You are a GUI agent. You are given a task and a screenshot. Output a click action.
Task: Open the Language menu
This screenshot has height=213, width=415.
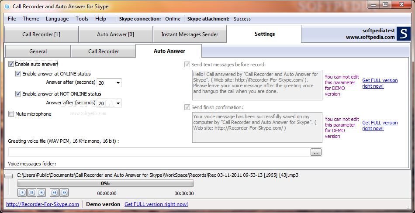[57, 19]
